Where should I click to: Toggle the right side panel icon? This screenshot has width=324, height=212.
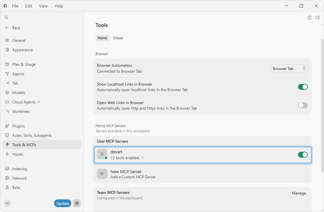(x=318, y=18)
